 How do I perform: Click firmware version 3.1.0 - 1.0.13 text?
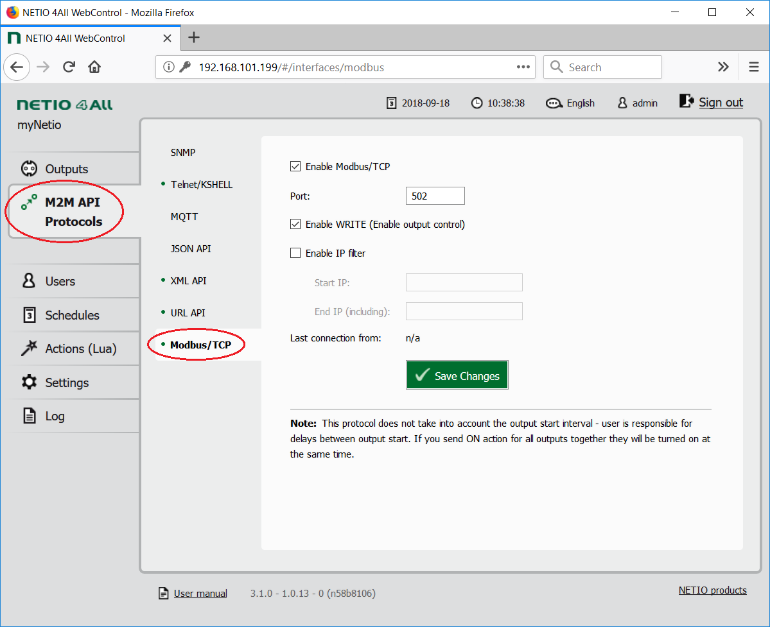(313, 594)
